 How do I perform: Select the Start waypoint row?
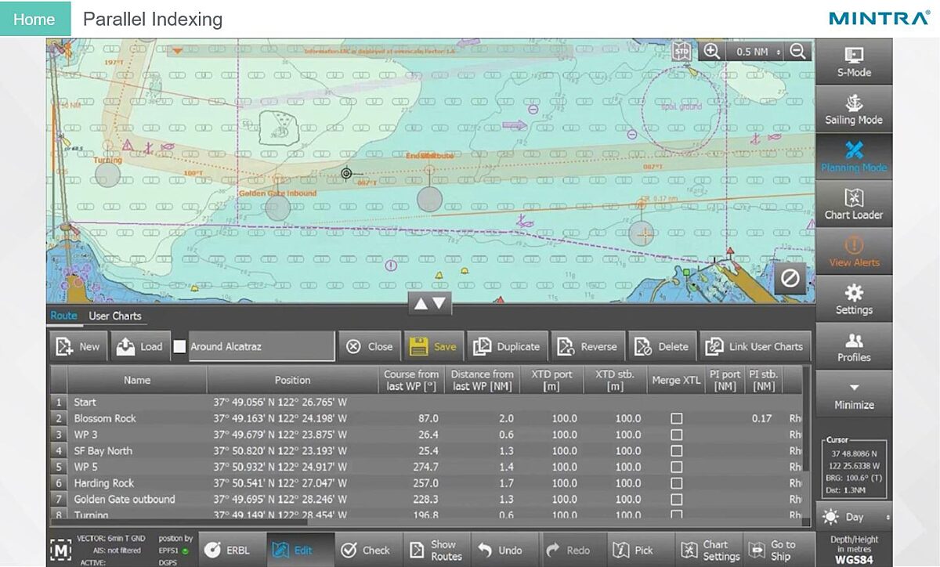pyautogui.click(x=427, y=402)
